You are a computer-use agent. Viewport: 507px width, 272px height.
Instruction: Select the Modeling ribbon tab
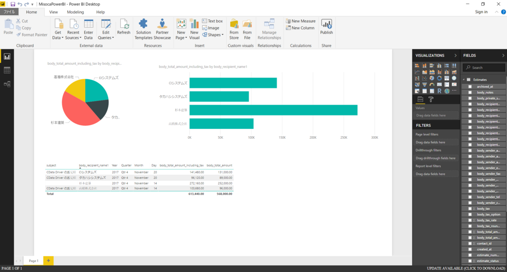click(75, 12)
